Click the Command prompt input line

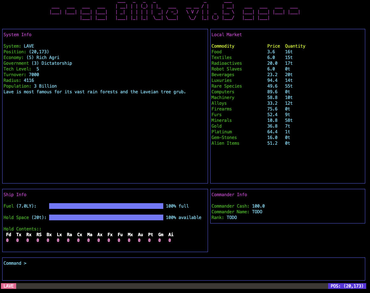tap(183, 263)
